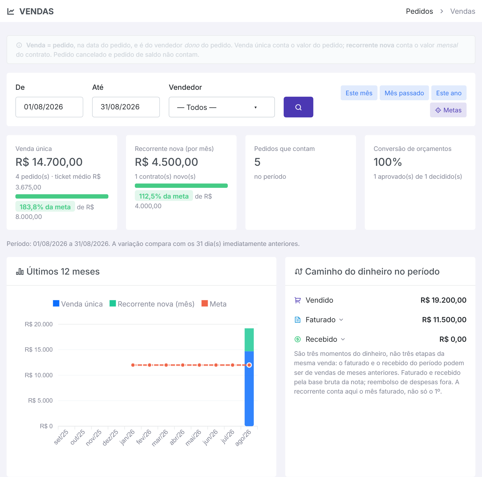Click the Venda única meta progress bar
The image size is (482, 477).
(62, 196)
